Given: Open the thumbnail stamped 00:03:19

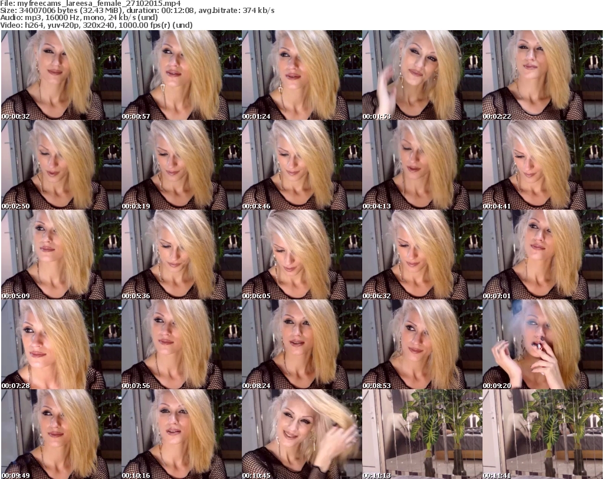Looking at the screenshot, I should click(182, 165).
